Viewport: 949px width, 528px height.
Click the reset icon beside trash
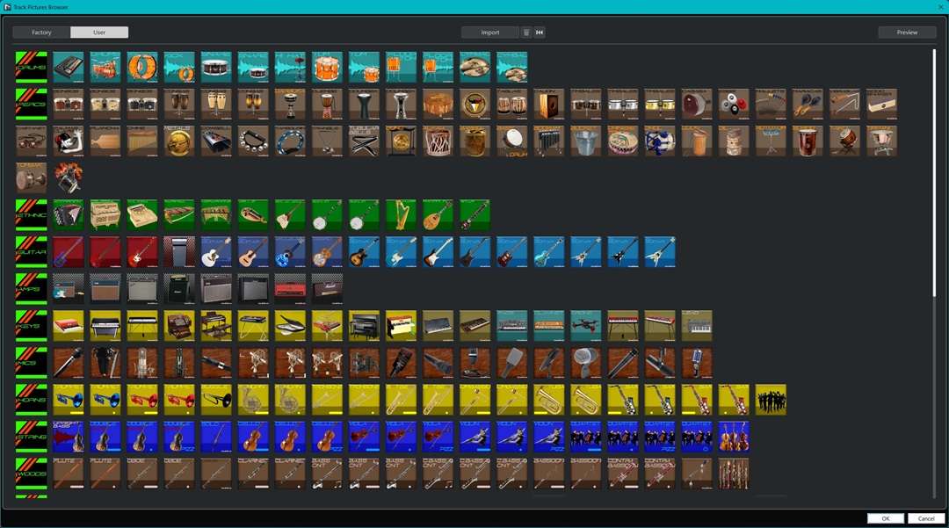click(x=540, y=33)
